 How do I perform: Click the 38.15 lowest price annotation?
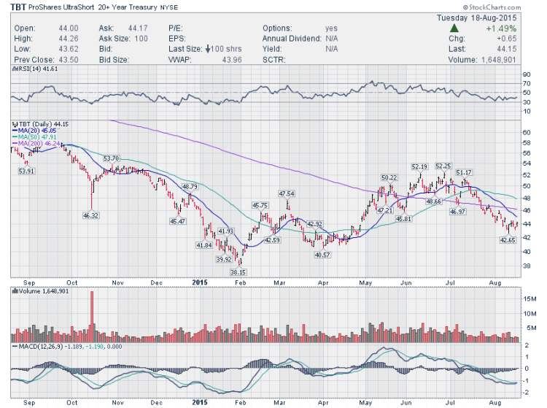pyautogui.click(x=238, y=272)
